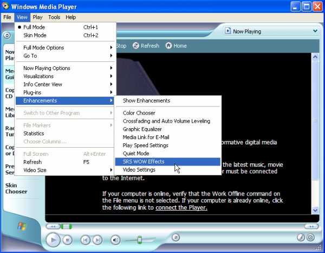Click the large Play button
The width and height of the screenshot is (325, 253).
click(x=53, y=240)
